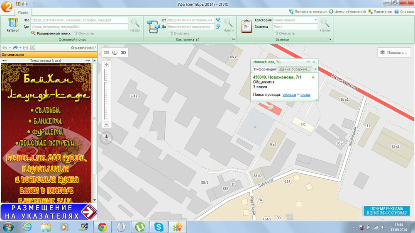
Task: Open the Категория combo box
Action: tap(295, 20)
